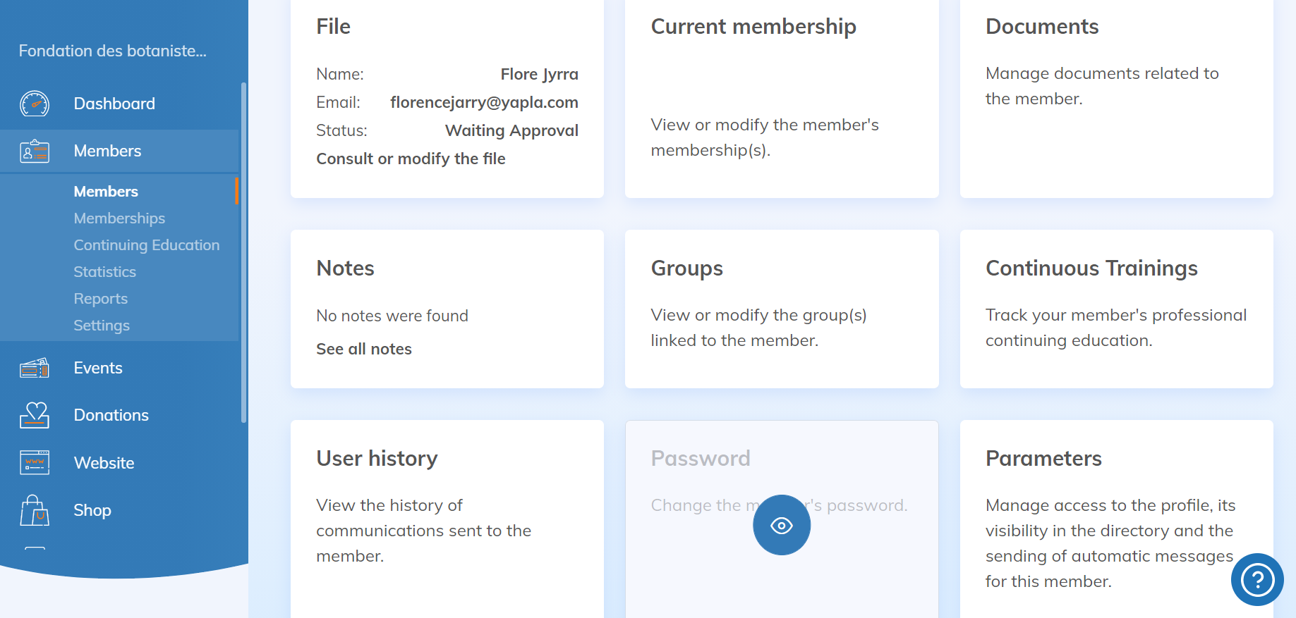Click the Donations heart-in-hand icon
This screenshot has height=618, width=1296.
[35, 415]
